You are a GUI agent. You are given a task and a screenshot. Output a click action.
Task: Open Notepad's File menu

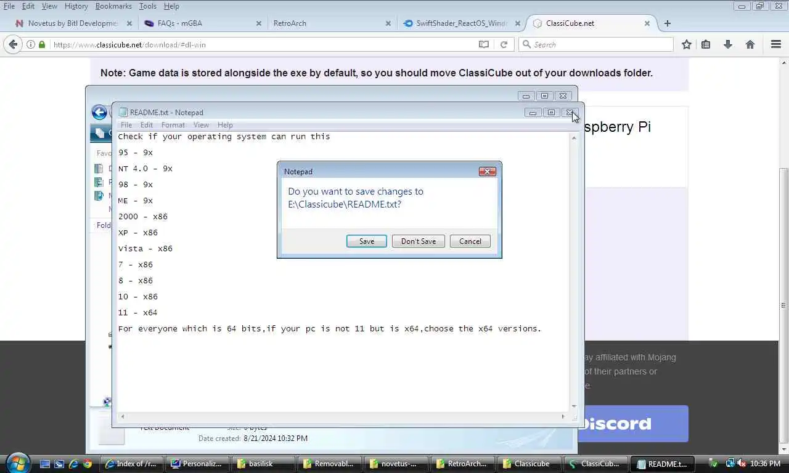coord(126,124)
